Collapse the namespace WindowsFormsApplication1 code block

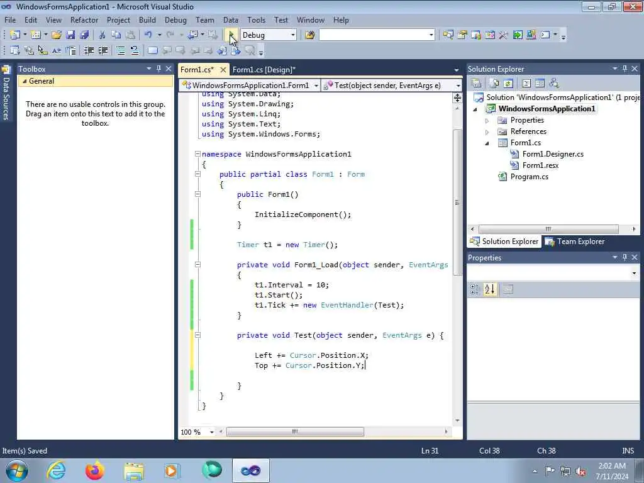pyautogui.click(x=197, y=153)
